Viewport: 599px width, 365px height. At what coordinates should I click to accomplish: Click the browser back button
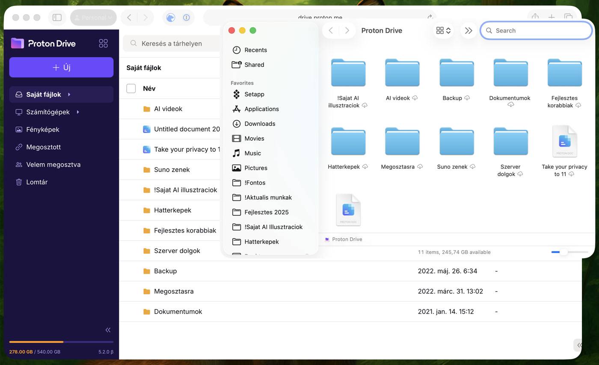point(129,18)
